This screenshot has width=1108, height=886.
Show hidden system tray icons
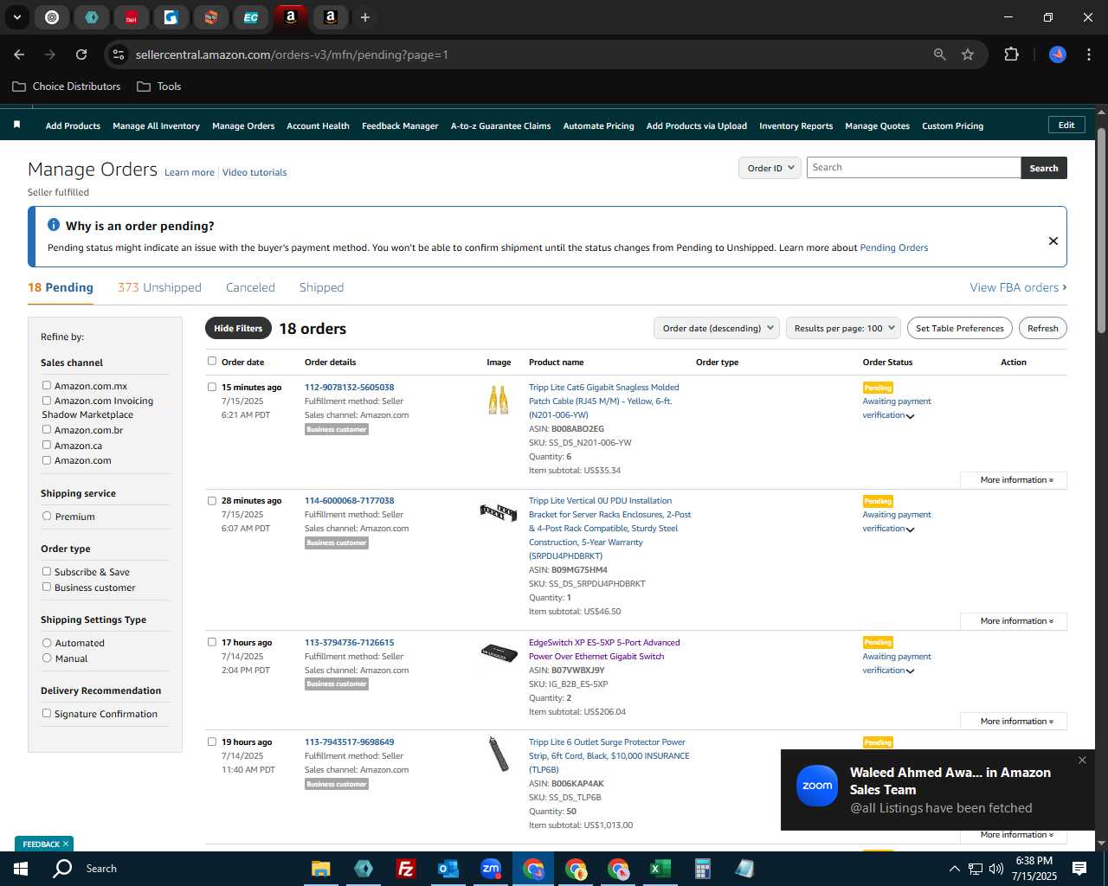point(954,869)
